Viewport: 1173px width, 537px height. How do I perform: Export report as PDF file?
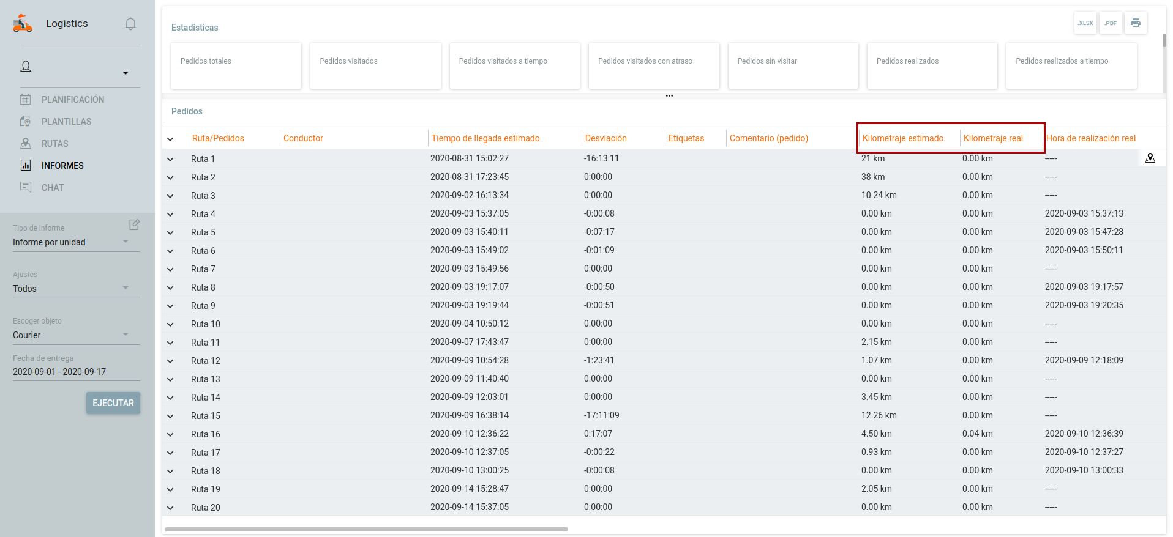coord(1110,23)
